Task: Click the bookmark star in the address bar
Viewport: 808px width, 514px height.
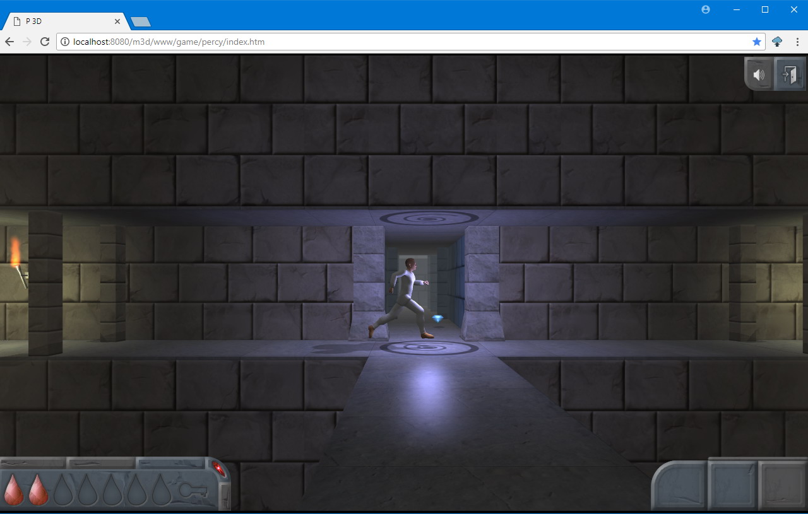Action: 757,42
